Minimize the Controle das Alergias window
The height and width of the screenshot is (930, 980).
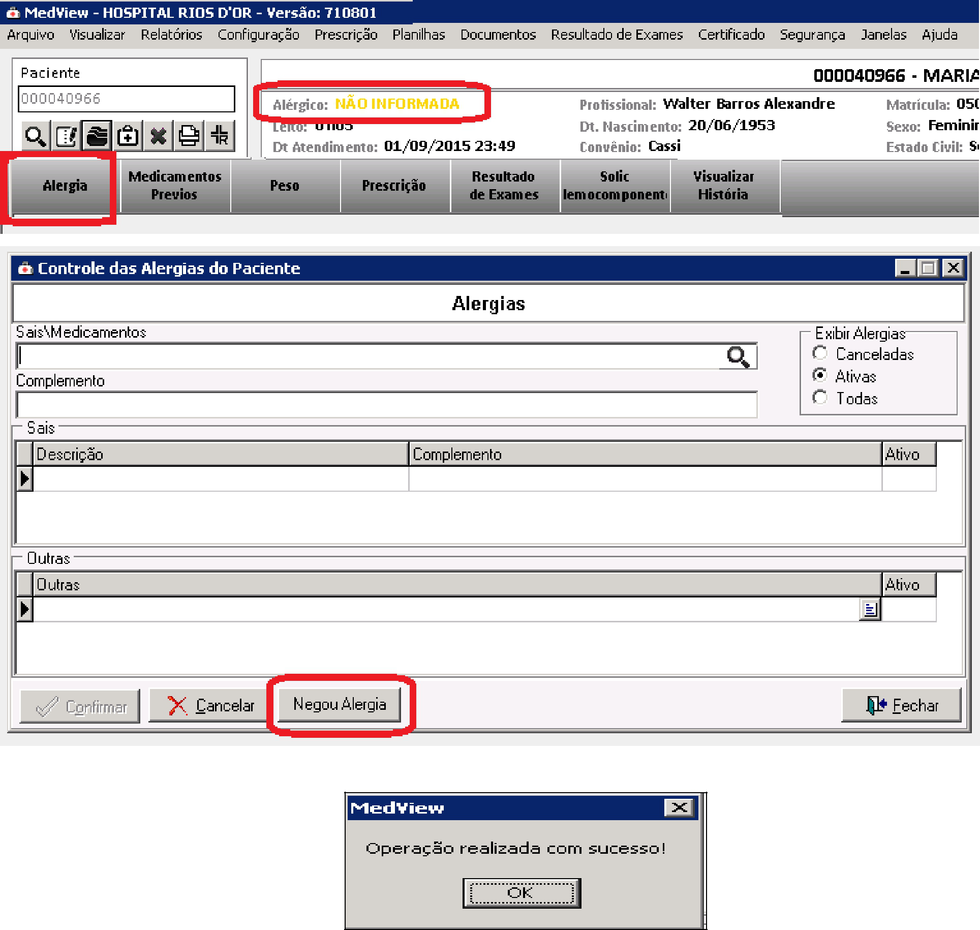[905, 268]
